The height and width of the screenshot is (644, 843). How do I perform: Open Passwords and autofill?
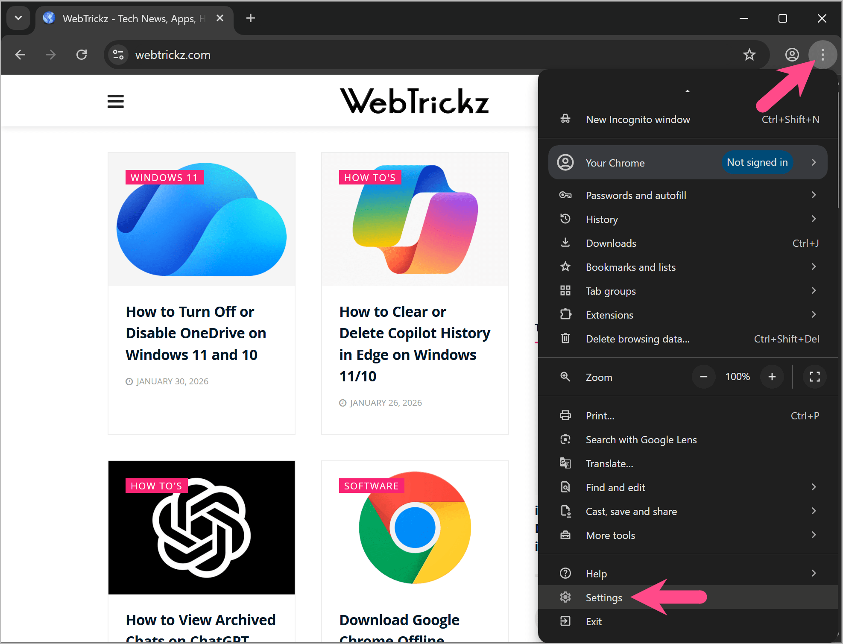pos(688,195)
